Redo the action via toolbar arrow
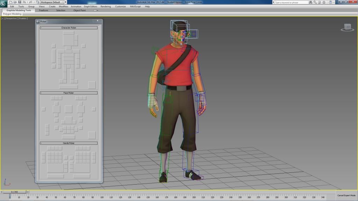 [31, 2]
